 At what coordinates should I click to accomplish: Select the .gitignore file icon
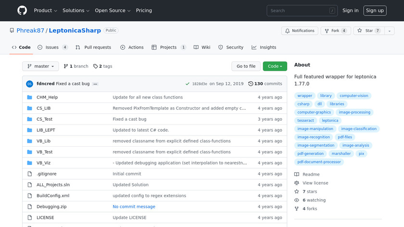pyautogui.click(x=30, y=174)
